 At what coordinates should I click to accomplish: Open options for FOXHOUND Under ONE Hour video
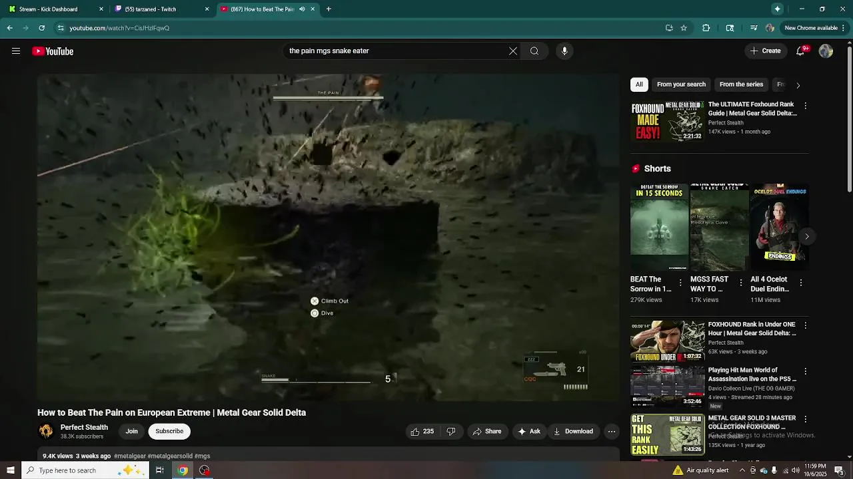tap(805, 325)
